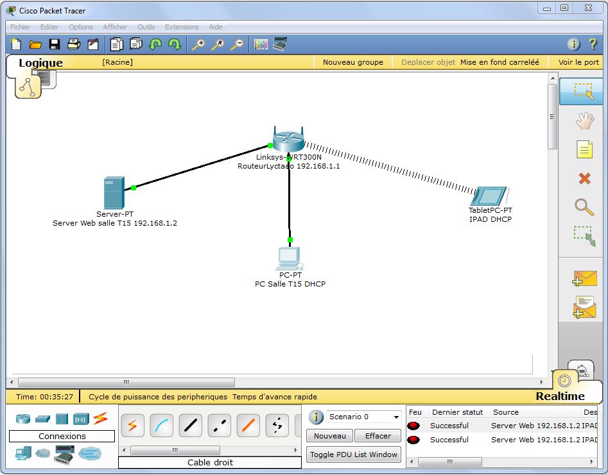Viewport: 608px width, 475px height.
Task: Select the Server-PT device on canvas
Action: [114, 193]
